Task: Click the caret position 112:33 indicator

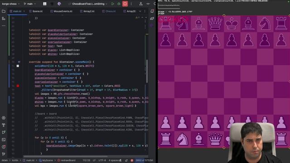Action: pyautogui.click(x=87, y=160)
